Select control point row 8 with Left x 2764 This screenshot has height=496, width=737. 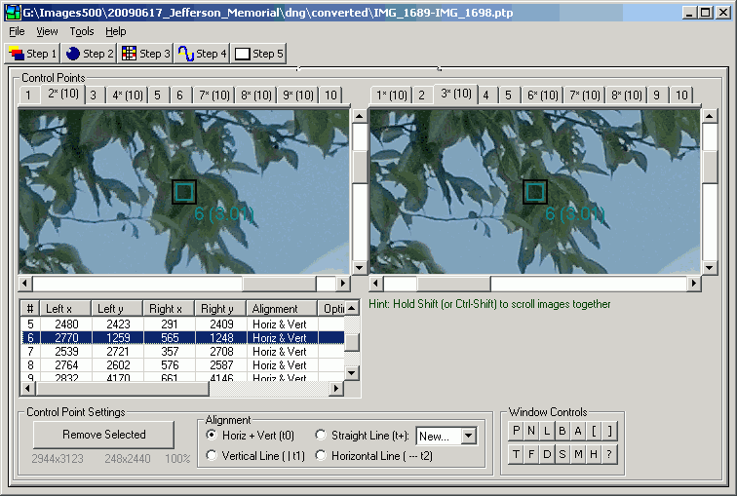pos(183,365)
